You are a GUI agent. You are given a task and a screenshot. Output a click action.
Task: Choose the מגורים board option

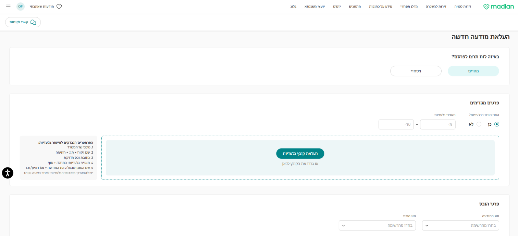(x=473, y=71)
